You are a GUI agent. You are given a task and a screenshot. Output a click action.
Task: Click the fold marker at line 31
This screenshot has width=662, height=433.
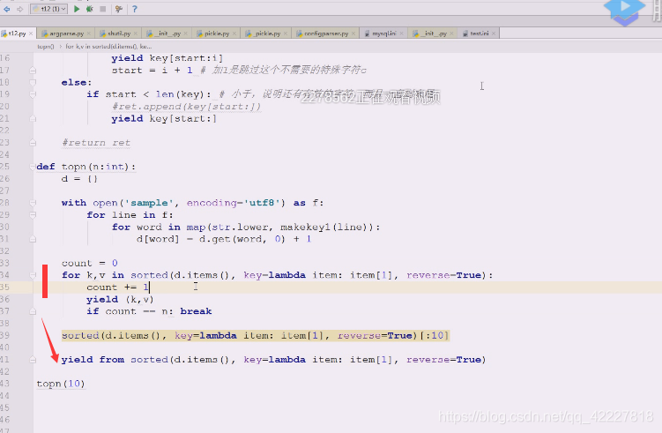[33, 239]
